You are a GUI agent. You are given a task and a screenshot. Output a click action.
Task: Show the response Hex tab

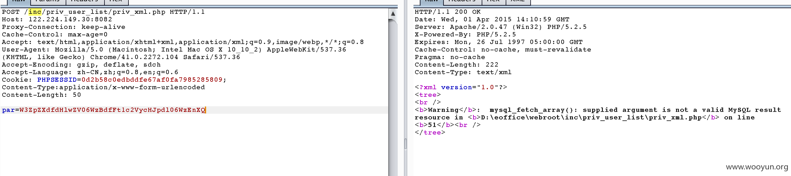click(x=493, y=1)
